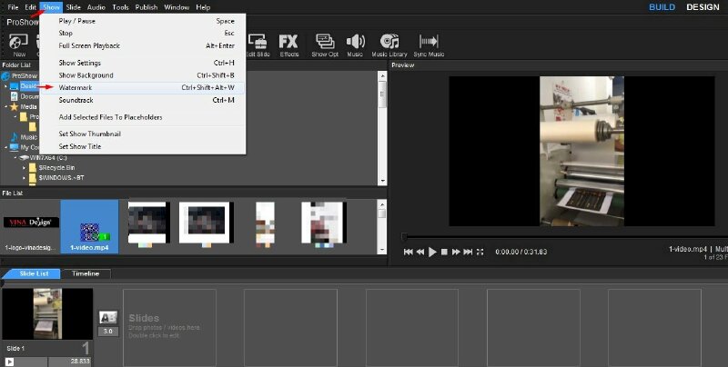
Task: Switch to DESIGN workspace
Action: click(703, 7)
